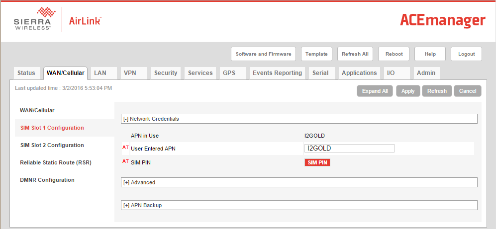Image resolution: width=496 pixels, height=229 pixels.
Task: Cancel the pending changes
Action: pos(468,91)
